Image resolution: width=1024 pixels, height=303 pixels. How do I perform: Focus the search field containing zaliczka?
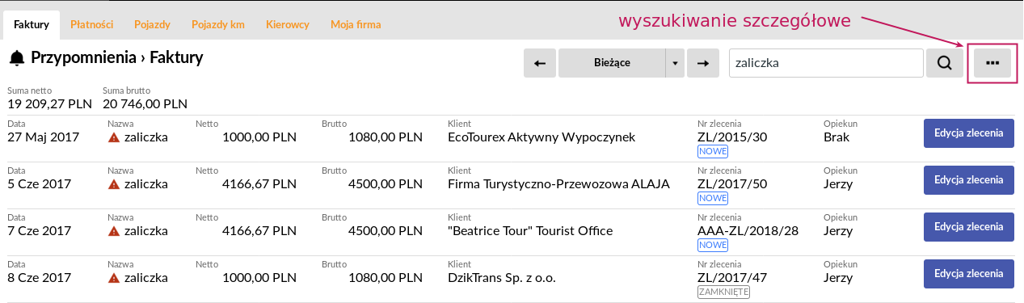826,63
